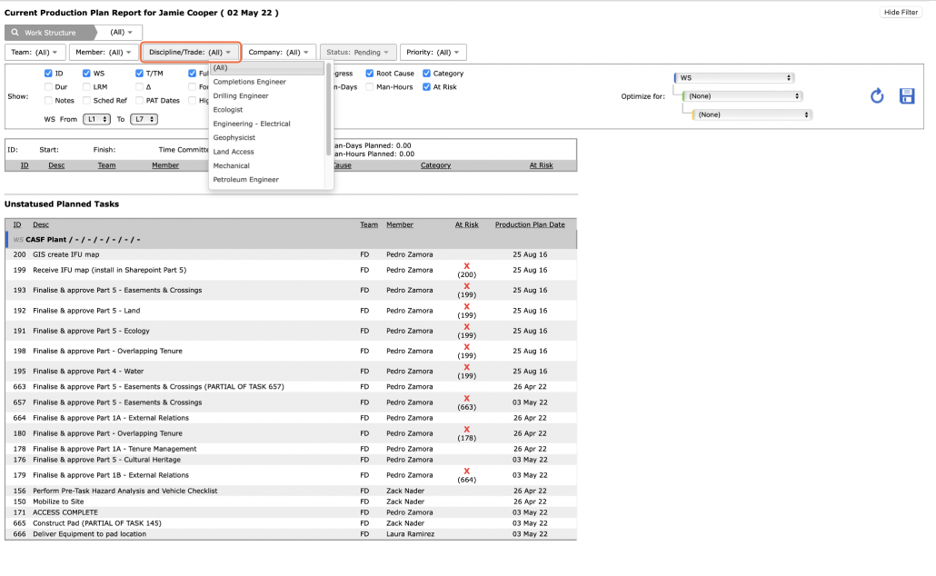Open the Priority filter dropdown
Image resolution: width=936 pixels, height=576 pixels.
pyautogui.click(x=433, y=53)
